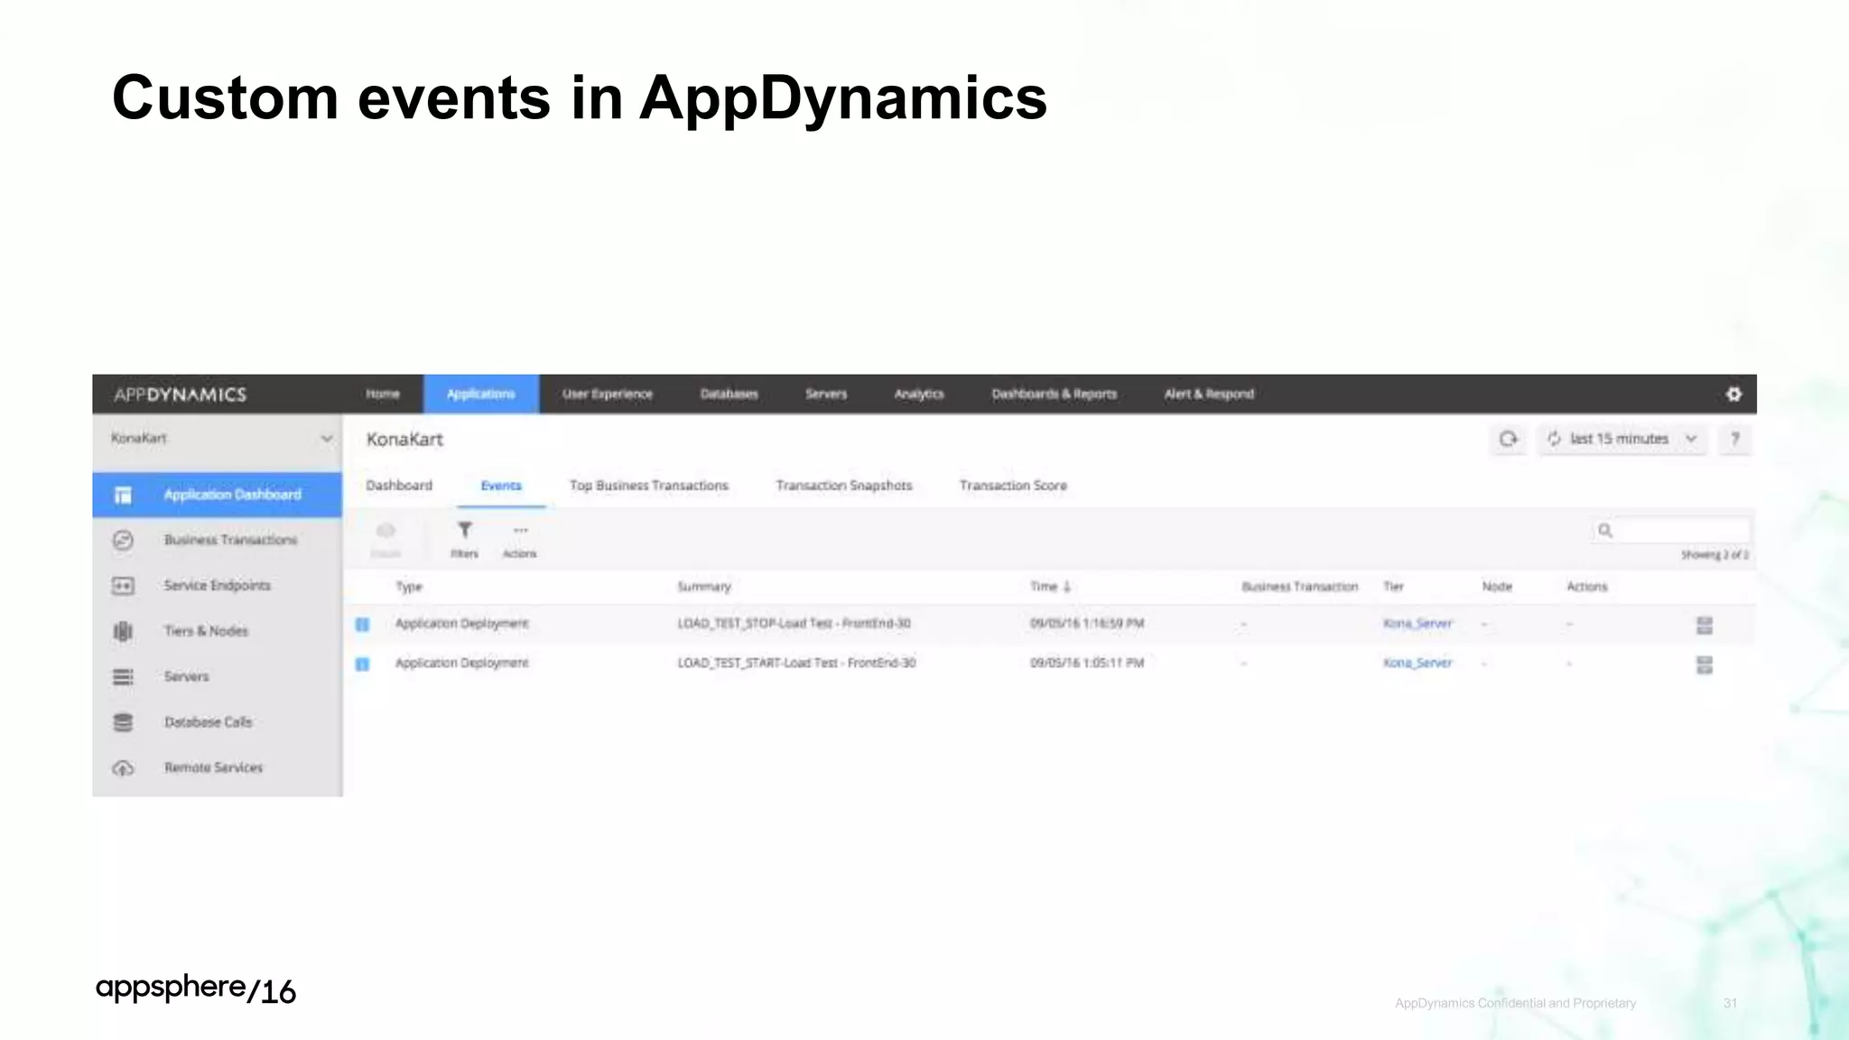Open the help question mark button
Viewport: 1849px width, 1040px height.
click(x=1734, y=439)
